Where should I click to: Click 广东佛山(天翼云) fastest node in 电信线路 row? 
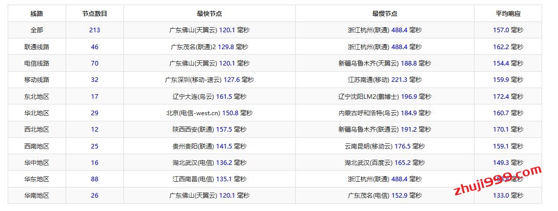(x=209, y=64)
